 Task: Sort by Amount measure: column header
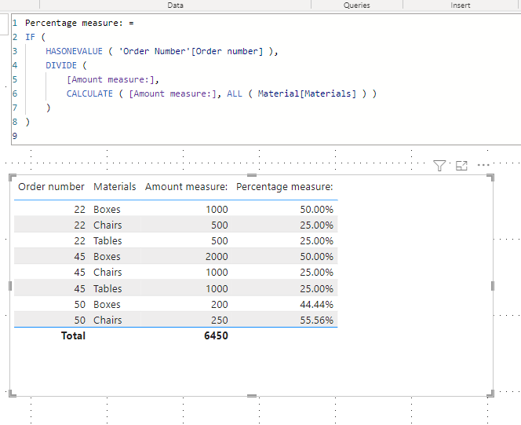(186, 186)
